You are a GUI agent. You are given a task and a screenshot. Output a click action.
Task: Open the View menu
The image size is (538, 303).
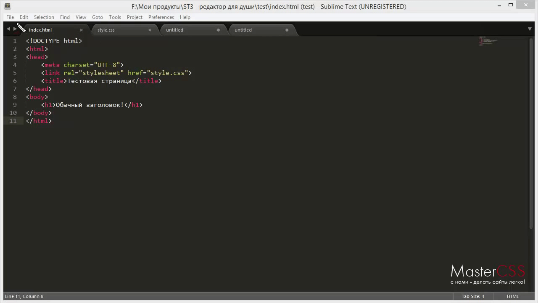click(81, 17)
